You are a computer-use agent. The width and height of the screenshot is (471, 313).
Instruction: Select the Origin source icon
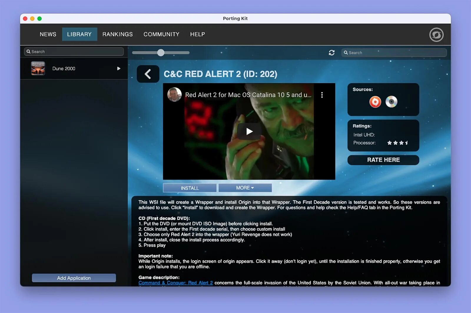click(375, 102)
